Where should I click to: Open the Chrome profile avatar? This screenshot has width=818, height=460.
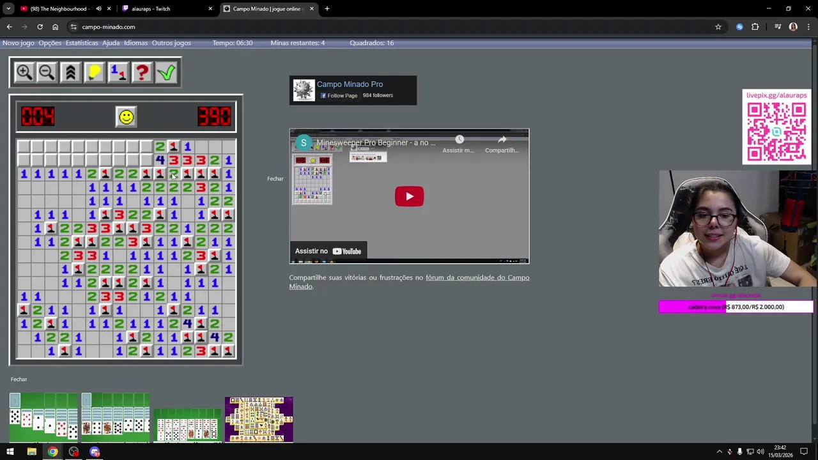(x=793, y=27)
